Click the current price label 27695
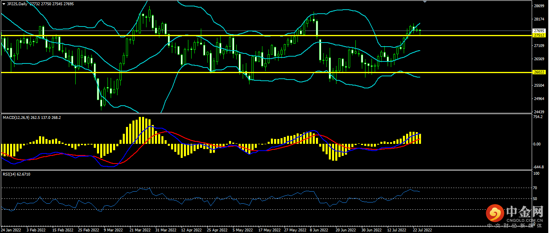 click(539, 31)
